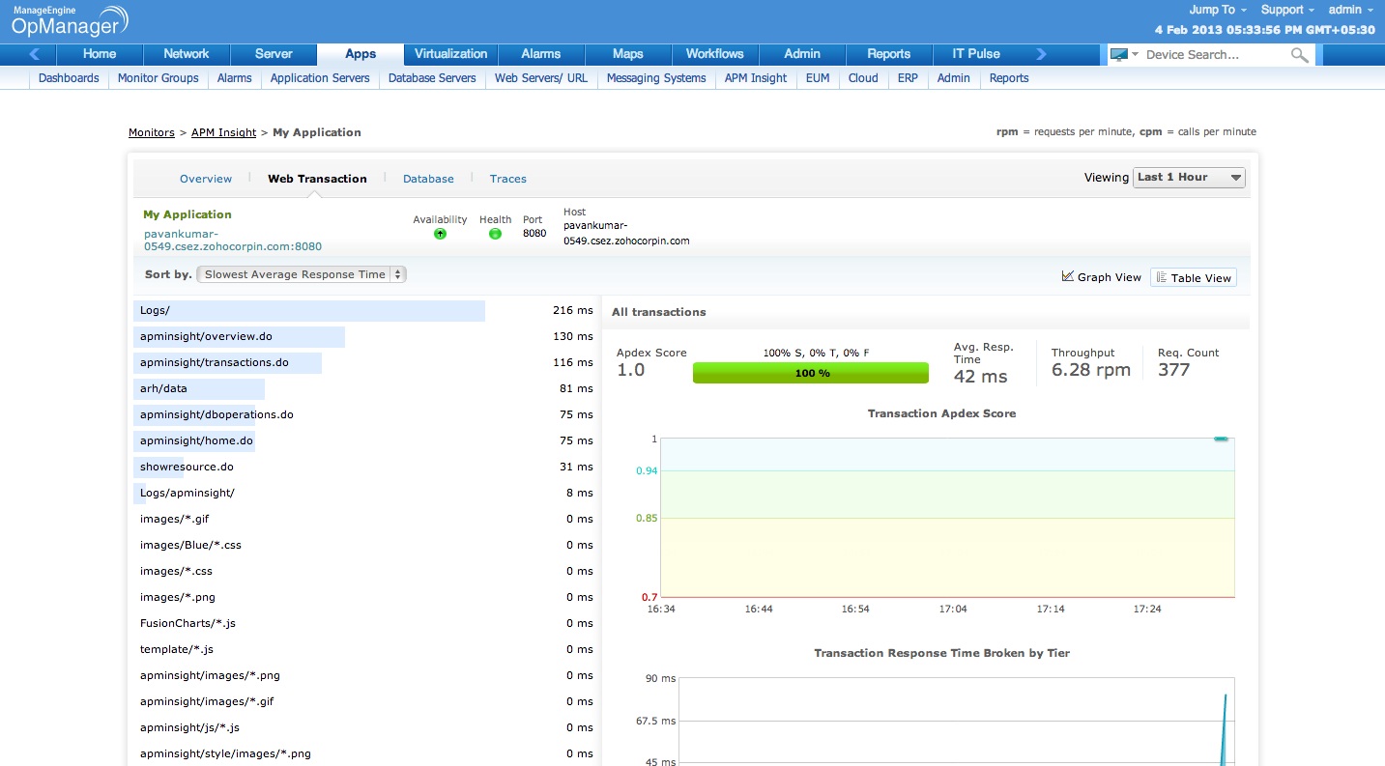Open APM Insight submenu item
This screenshot has width=1385, height=766.
(756, 78)
